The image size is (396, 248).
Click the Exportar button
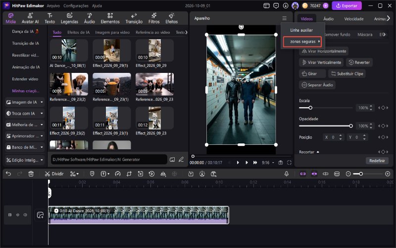[x=347, y=5]
